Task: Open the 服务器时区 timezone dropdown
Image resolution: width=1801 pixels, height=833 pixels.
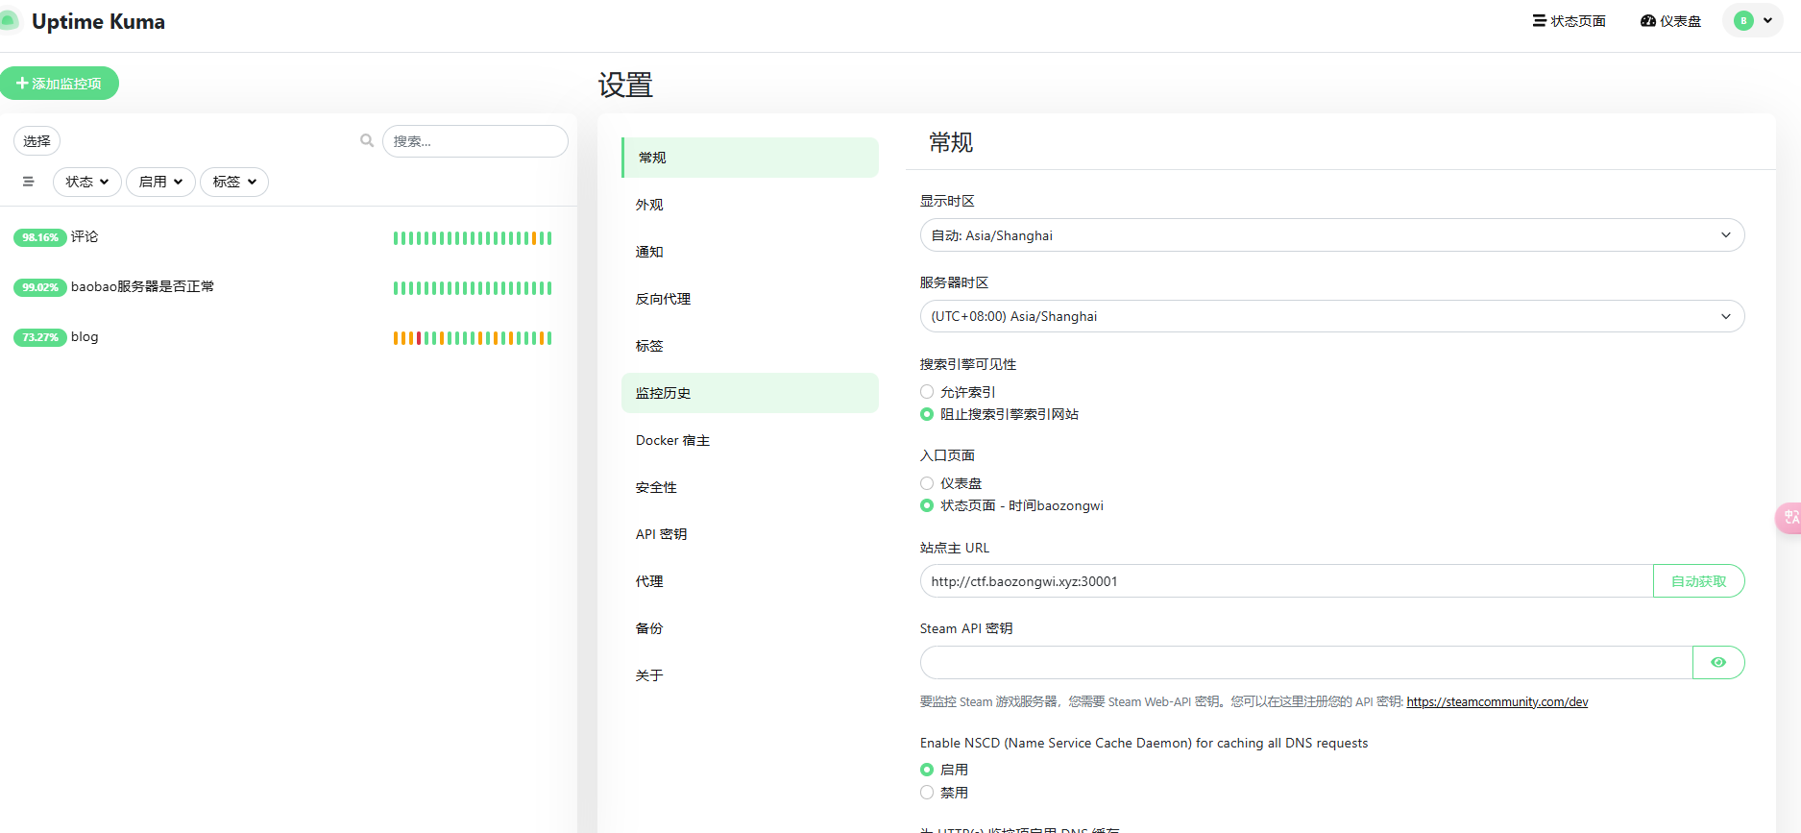Action: coord(1331,317)
